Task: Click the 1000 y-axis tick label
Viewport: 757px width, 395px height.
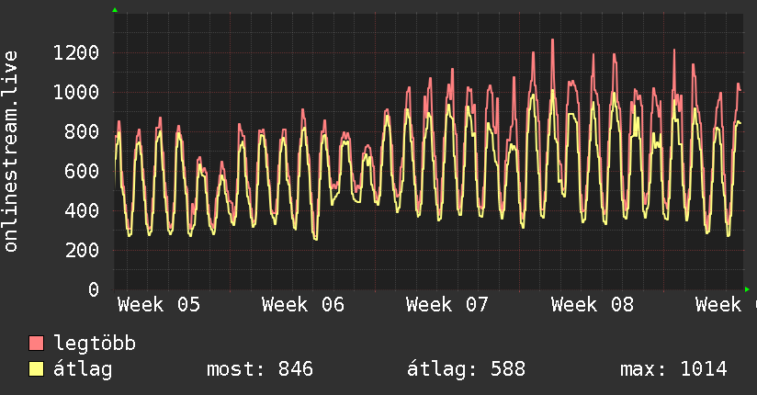Action: (76, 92)
